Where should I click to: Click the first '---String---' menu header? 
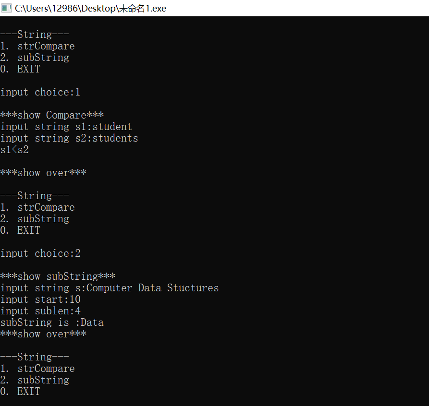tap(35, 35)
